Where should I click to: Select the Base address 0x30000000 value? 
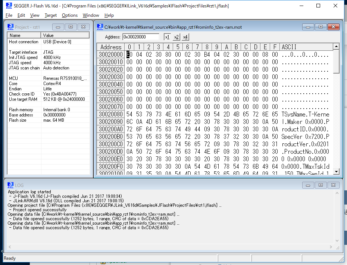click(x=54, y=115)
